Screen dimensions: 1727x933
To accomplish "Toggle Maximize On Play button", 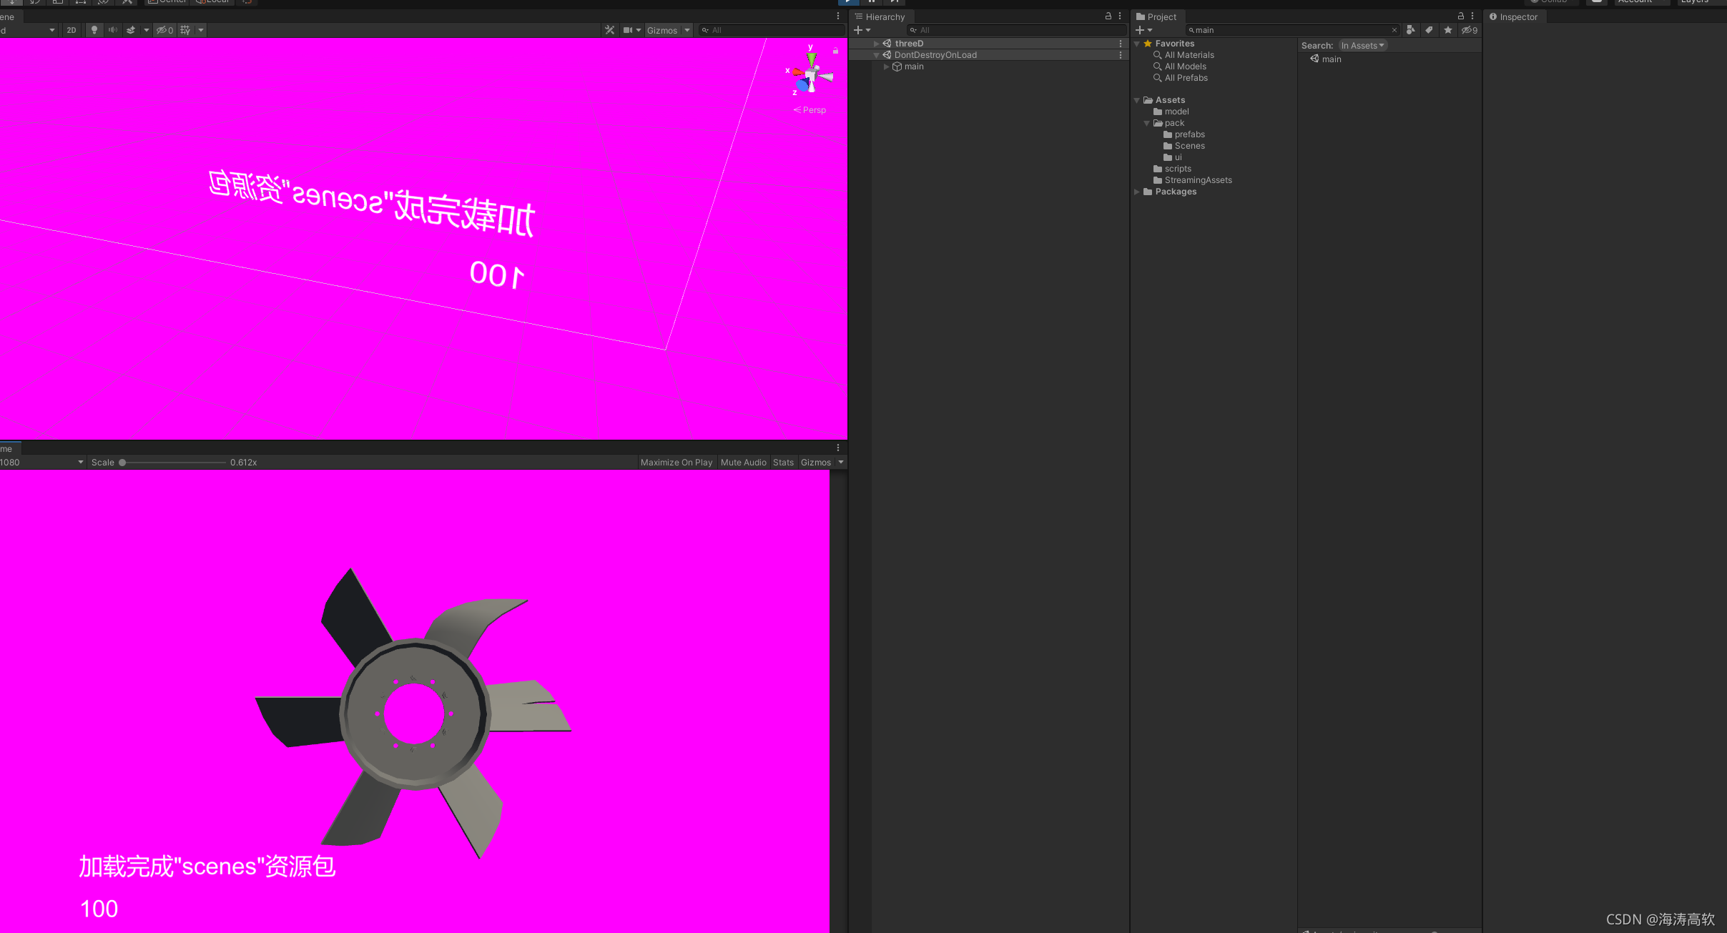I will [676, 463].
